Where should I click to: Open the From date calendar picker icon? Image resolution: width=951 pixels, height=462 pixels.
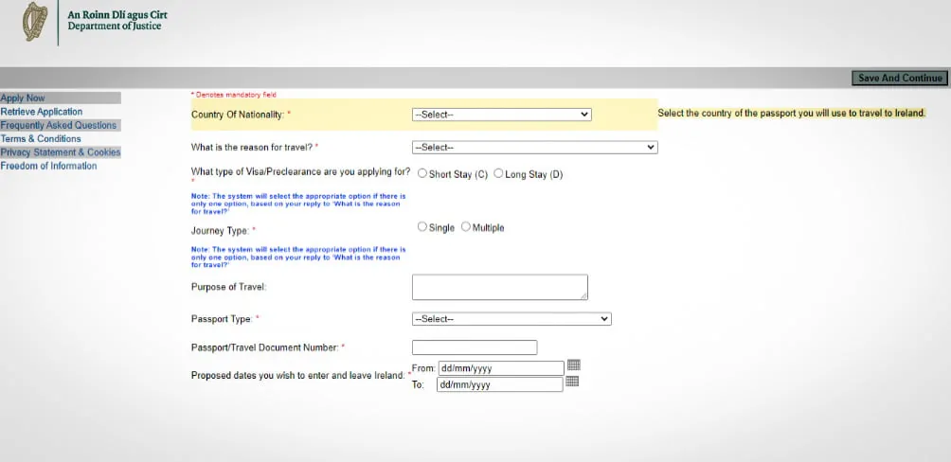coord(574,365)
